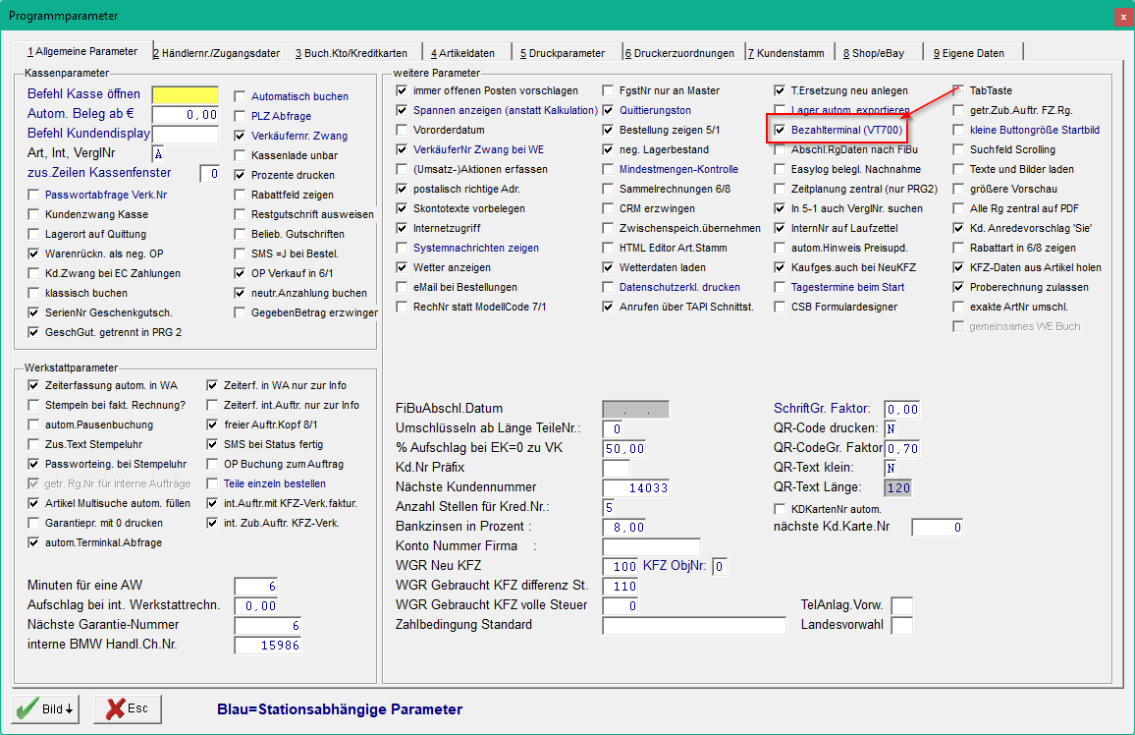
Task: Click Nächste Kundennummer field 14033
Action: (x=635, y=487)
